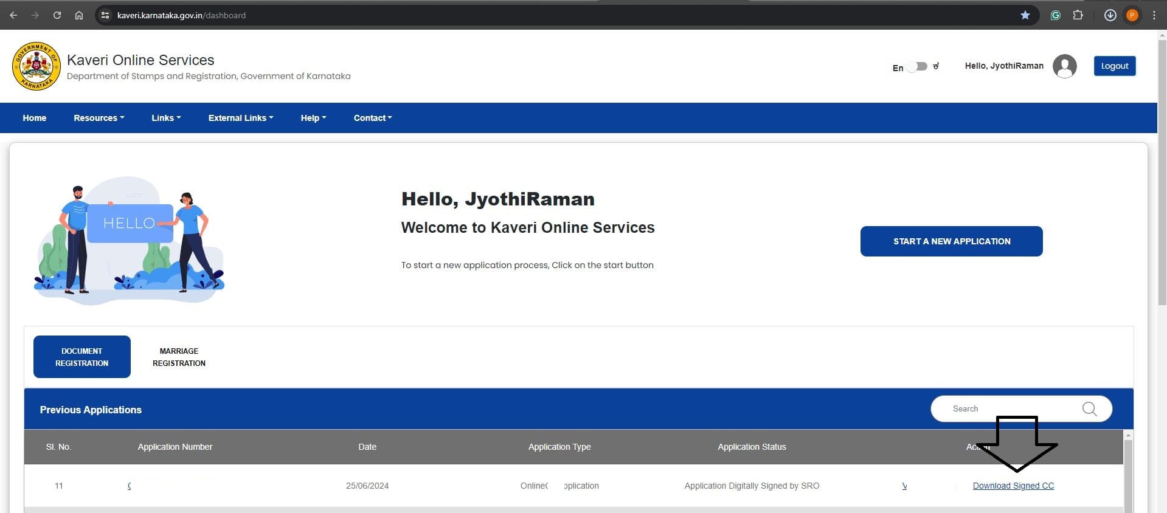Click the browser home icon
This screenshot has width=1167, height=513.
(79, 15)
